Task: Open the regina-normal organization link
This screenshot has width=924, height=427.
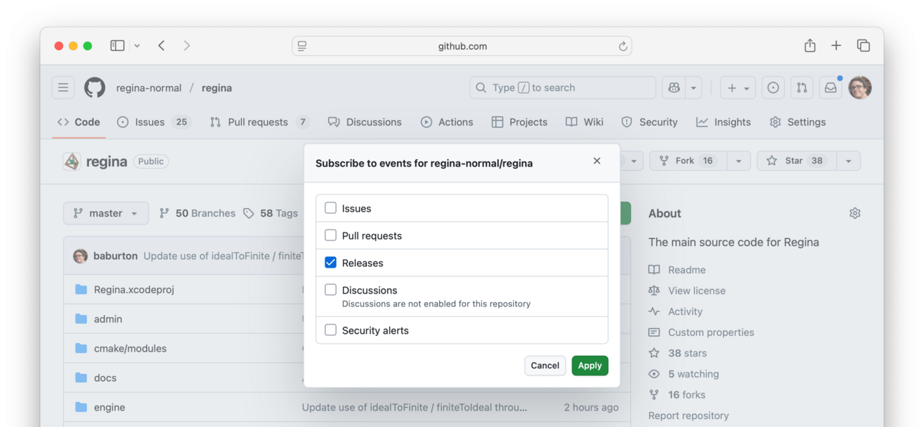Action: [x=149, y=88]
